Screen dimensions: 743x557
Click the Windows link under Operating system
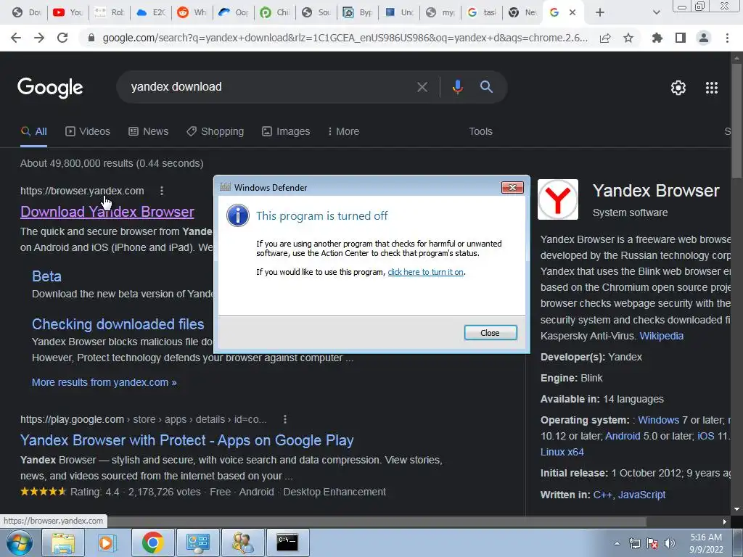click(658, 420)
